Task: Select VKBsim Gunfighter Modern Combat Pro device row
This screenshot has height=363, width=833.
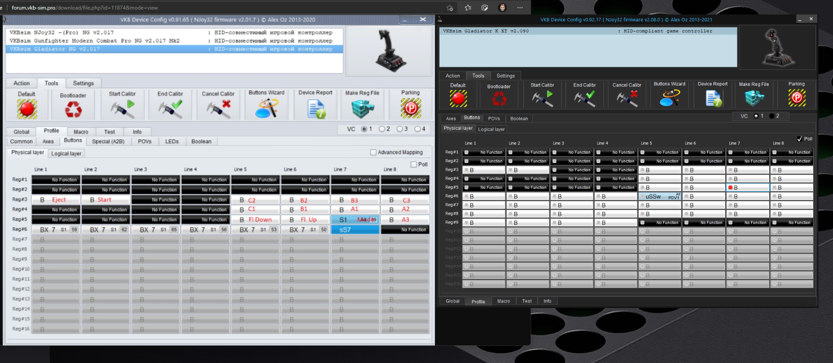Action: [x=174, y=41]
